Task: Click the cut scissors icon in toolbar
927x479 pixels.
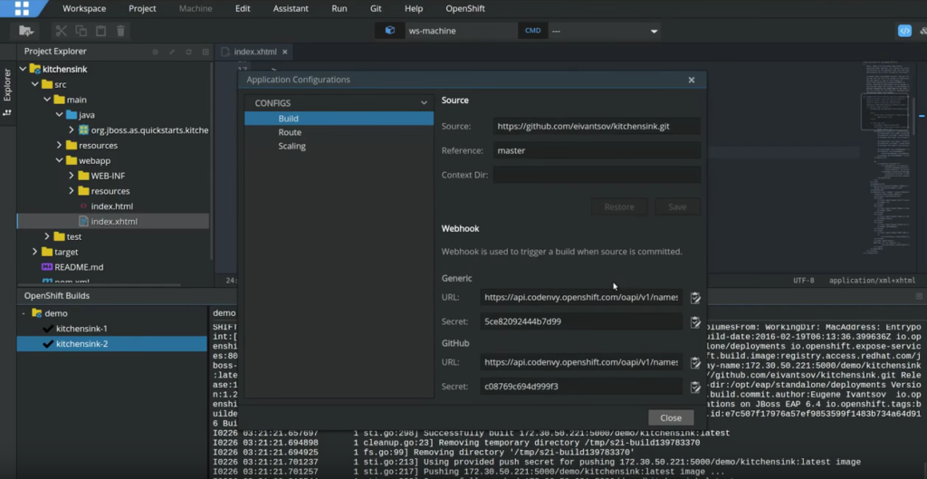Action: pyautogui.click(x=62, y=31)
